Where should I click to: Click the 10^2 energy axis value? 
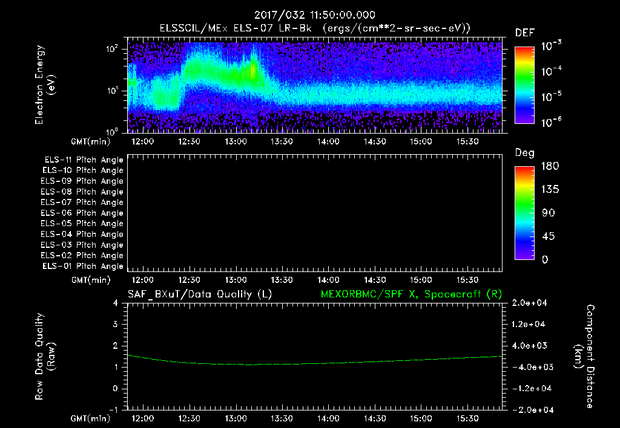[112, 50]
